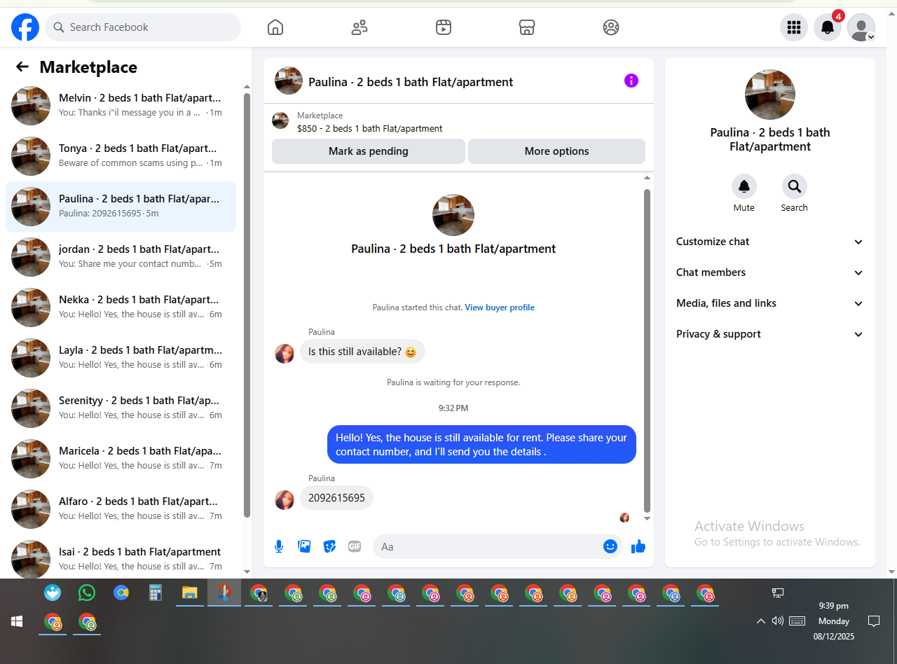Open the emoji picker in the message box
The image size is (897, 664).
coord(610,546)
